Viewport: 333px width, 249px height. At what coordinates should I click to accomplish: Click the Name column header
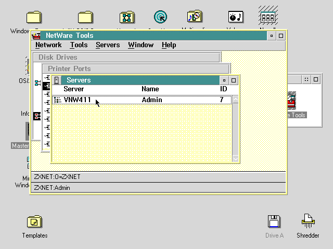tap(150, 89)
